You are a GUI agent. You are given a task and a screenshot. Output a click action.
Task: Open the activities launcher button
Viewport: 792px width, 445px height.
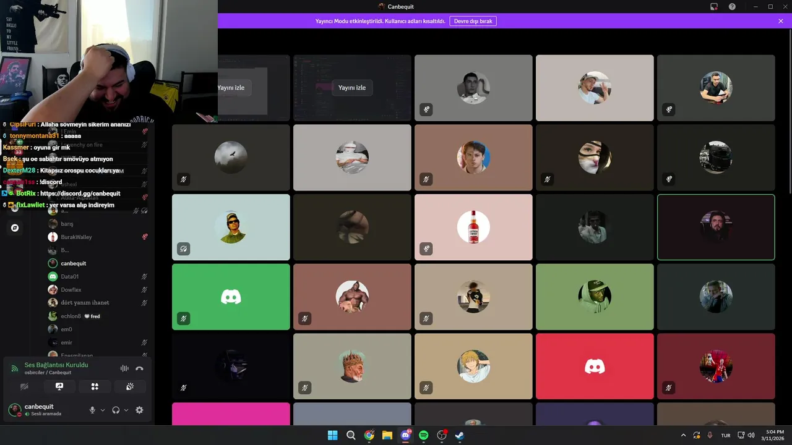[95, 386]
